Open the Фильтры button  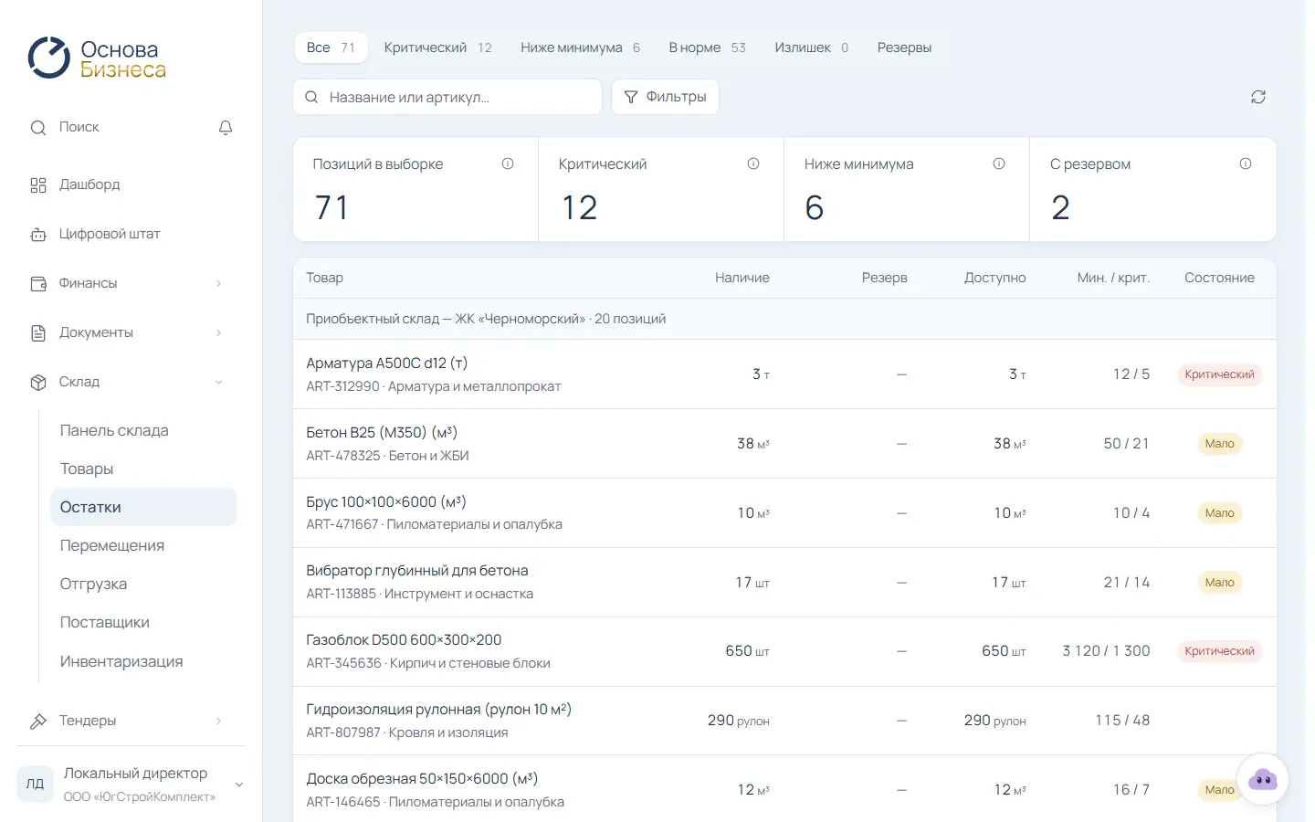click(665, 97)
